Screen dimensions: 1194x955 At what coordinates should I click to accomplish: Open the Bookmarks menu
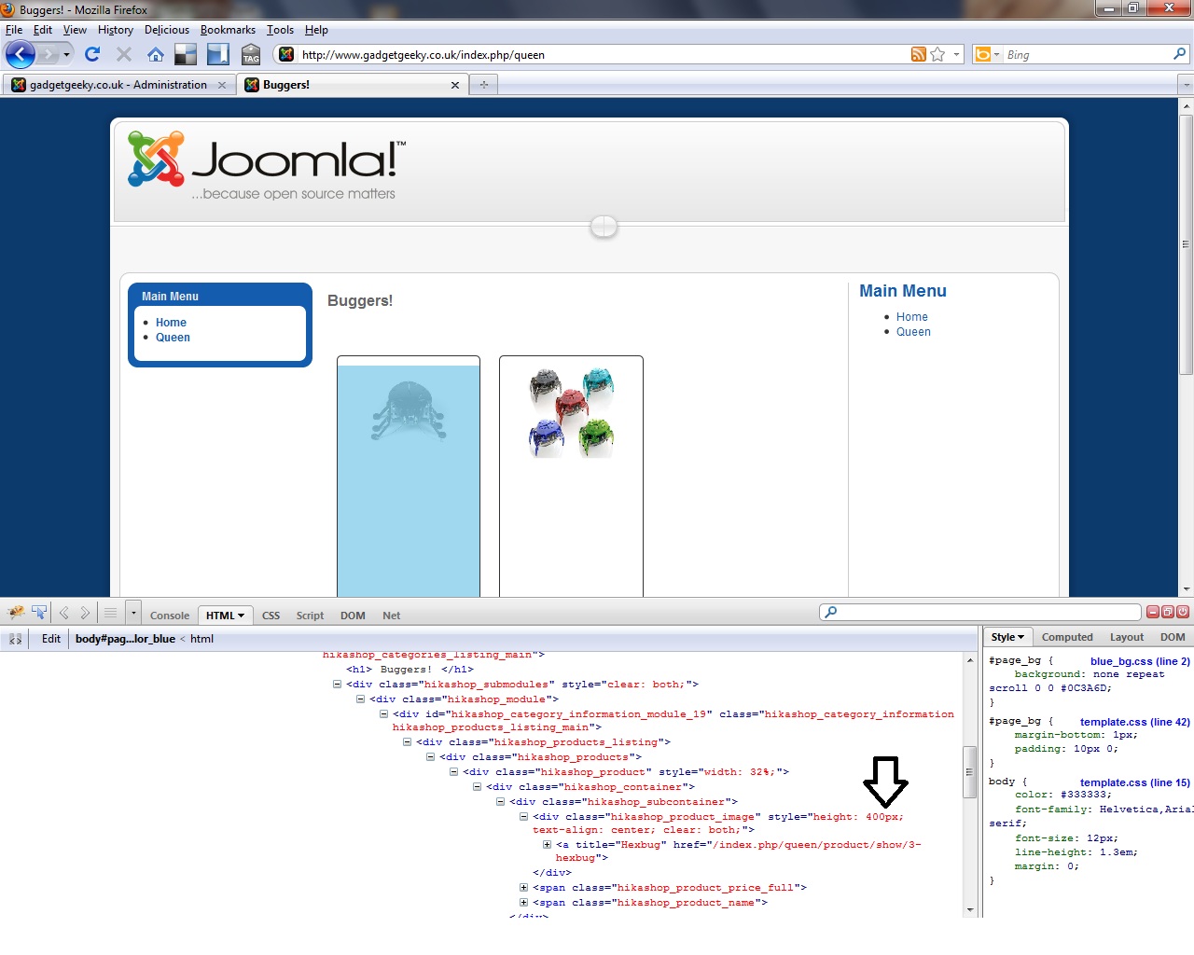coord(228,30)
